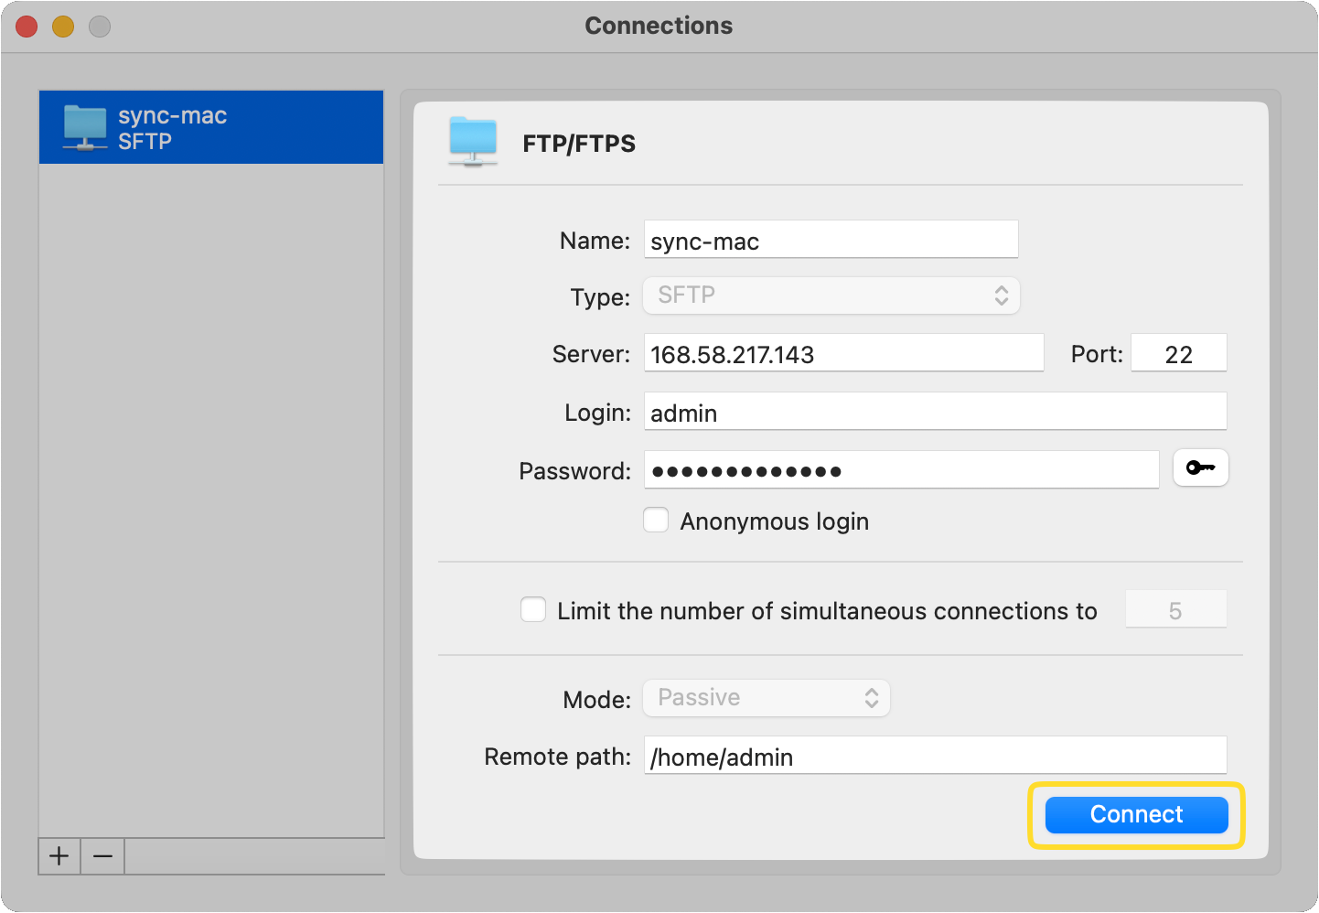Click the Login field containing admin
Screen dimensions: 1319x913
tap(935, 411)
